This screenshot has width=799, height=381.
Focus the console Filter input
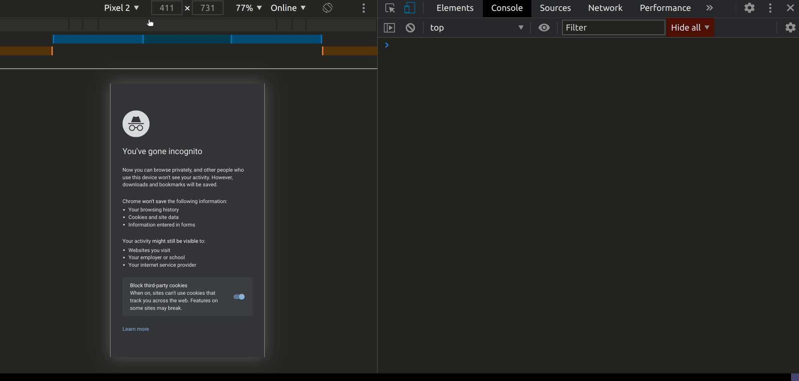(613, 28)
